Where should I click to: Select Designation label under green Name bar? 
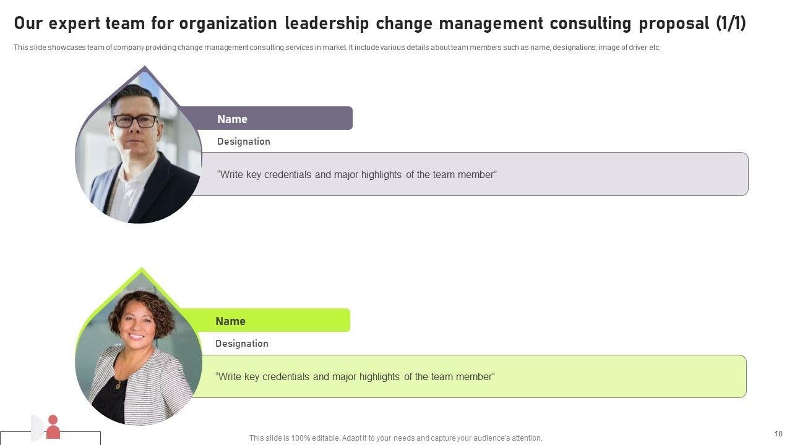[242, 344]
